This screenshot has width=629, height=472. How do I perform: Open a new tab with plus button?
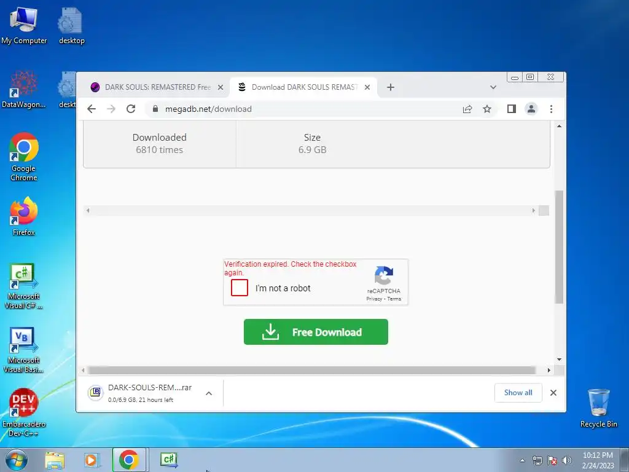point(390,87)
